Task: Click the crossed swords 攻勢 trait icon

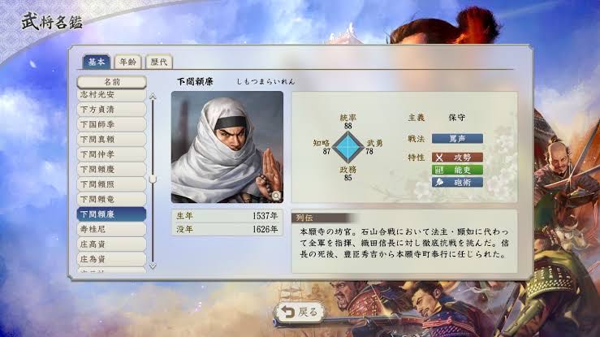Action: click(x=439, y=158)
